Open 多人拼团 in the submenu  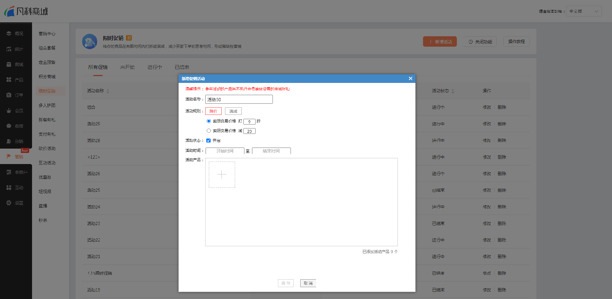click(x=47, y=105)
